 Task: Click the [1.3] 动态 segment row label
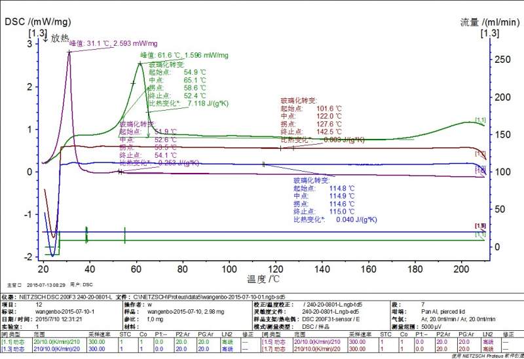(x=13, y=349)
